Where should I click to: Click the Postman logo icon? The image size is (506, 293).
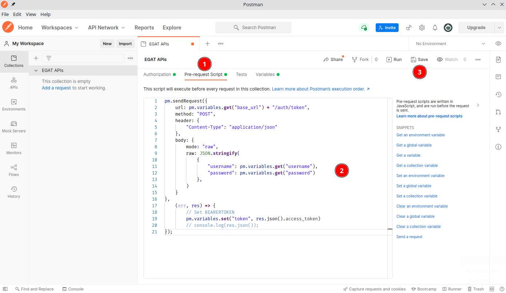(x=8, y=27)
